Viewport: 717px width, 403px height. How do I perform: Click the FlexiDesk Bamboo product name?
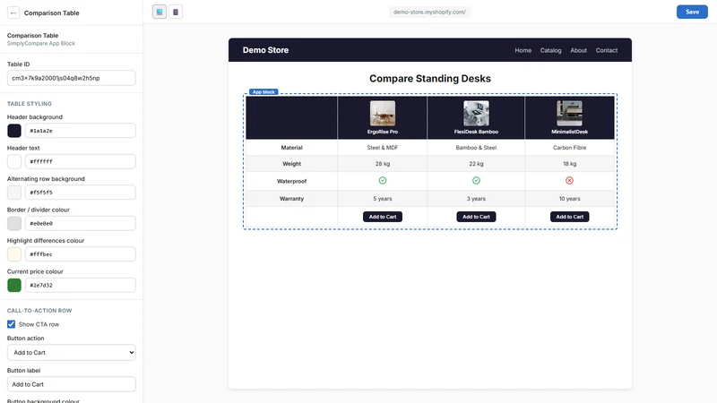pos(476,132)
